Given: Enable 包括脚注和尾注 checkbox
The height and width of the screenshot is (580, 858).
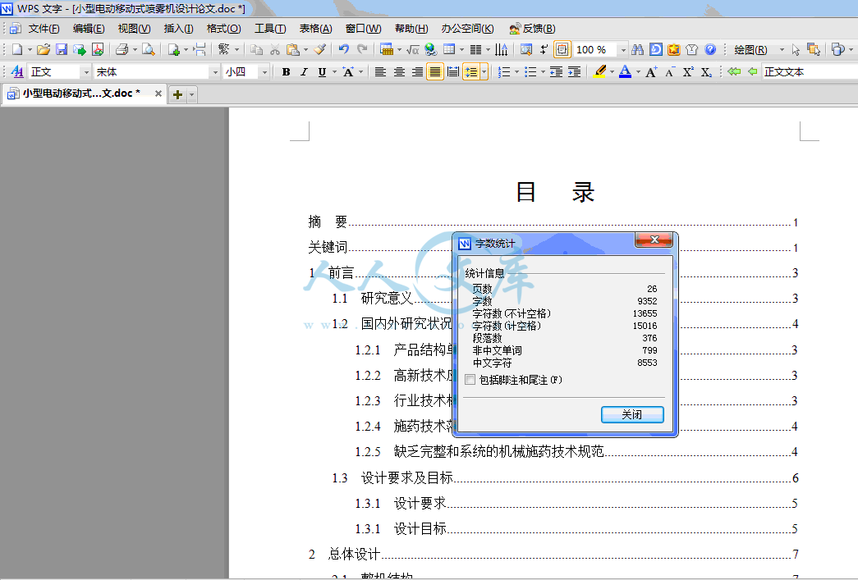Looking at the screenshot, I should pyautogui.click(x=470, y=380).
